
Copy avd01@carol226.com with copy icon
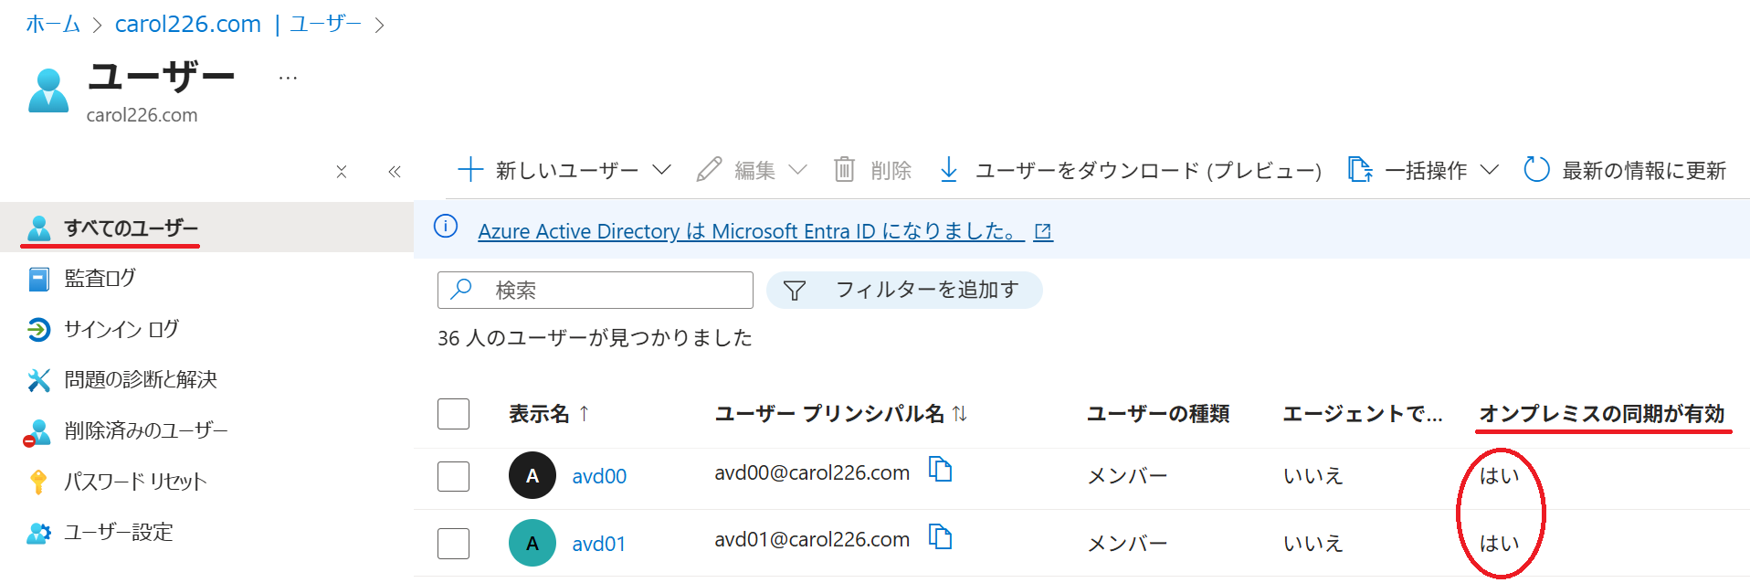point(940,536)
